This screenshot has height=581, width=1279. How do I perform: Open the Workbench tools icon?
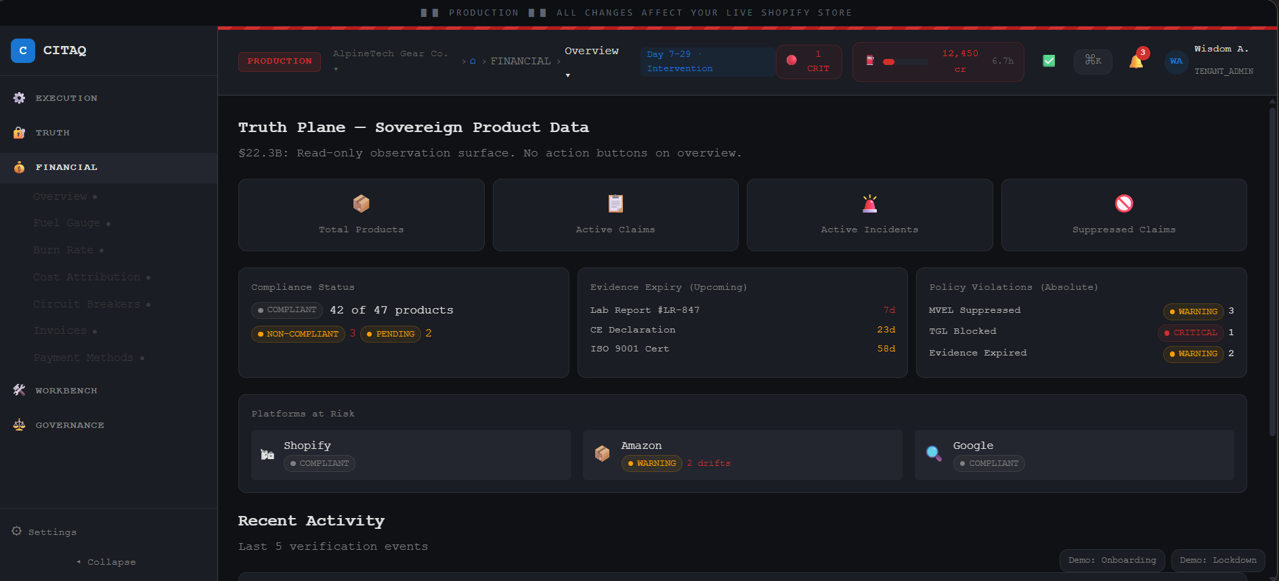(19, 390)
